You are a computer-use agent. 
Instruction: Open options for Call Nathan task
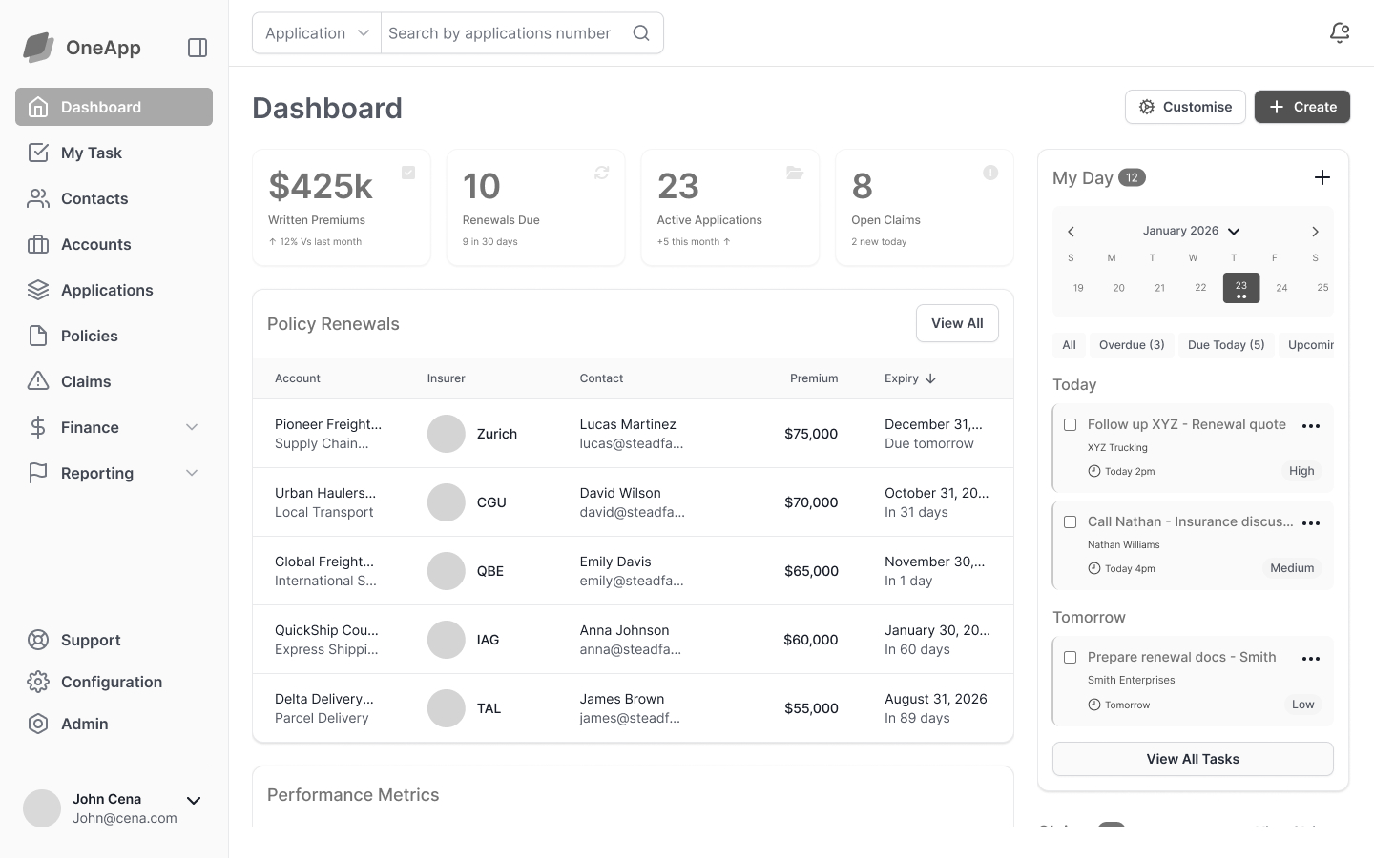[x=1311, y=523]
